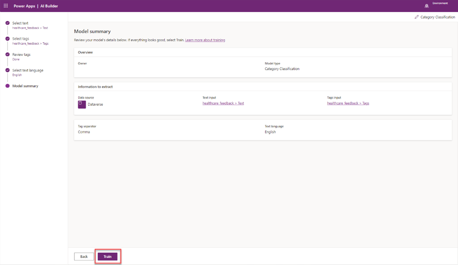
Task: Click the Select text language checkmark icon
Action: point(7,70)
